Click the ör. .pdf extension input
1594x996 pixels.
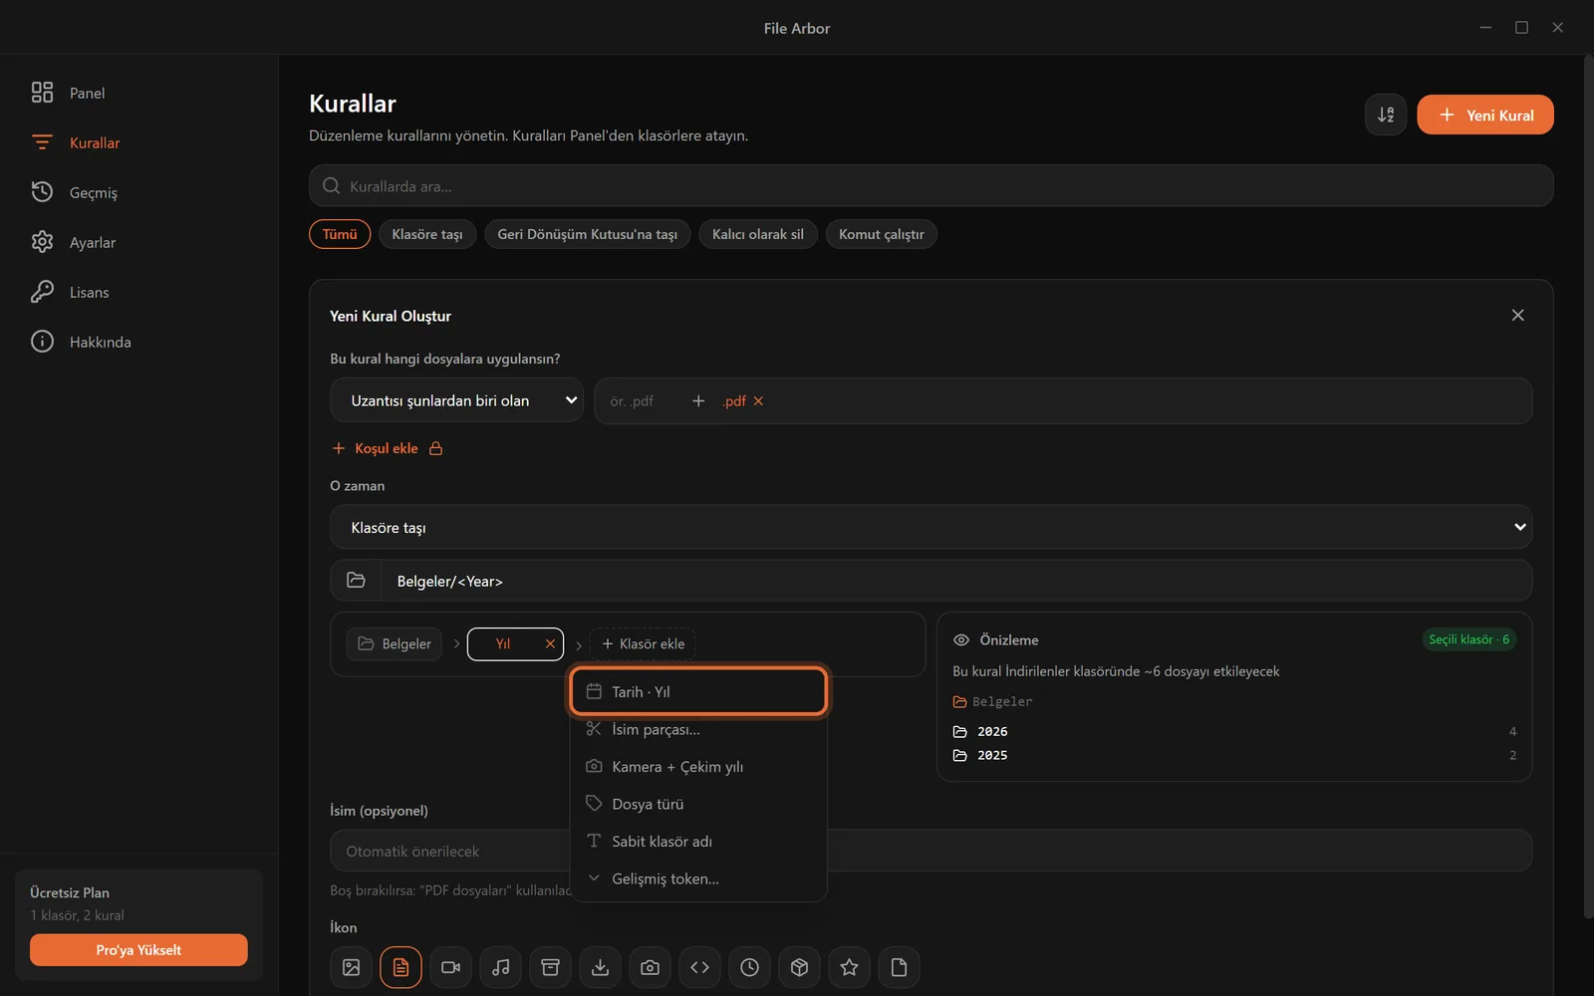click(x=643, y=400)
